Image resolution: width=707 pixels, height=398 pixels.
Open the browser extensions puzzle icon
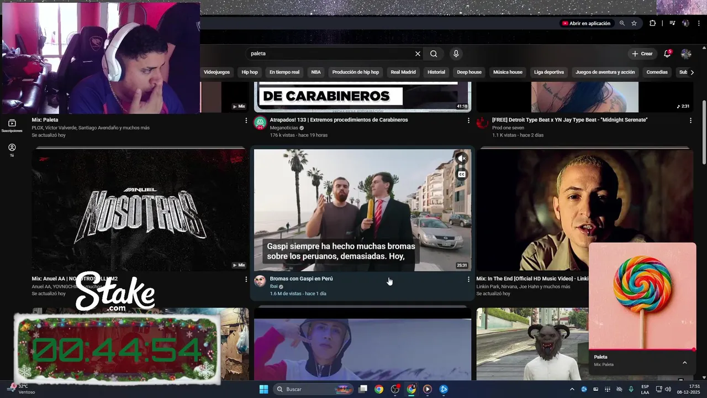tap(652, 23)
